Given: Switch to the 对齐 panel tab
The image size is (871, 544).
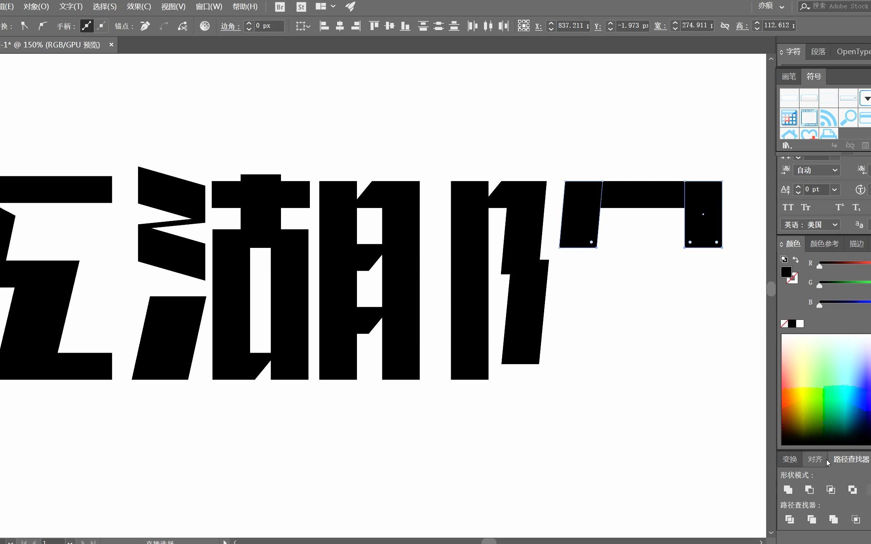Looking at the screenshot, I should click(815, 459).
